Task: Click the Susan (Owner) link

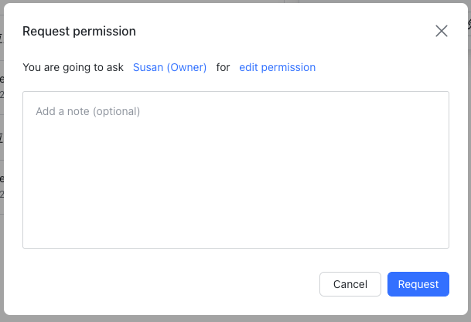Action: pos(170,67)
